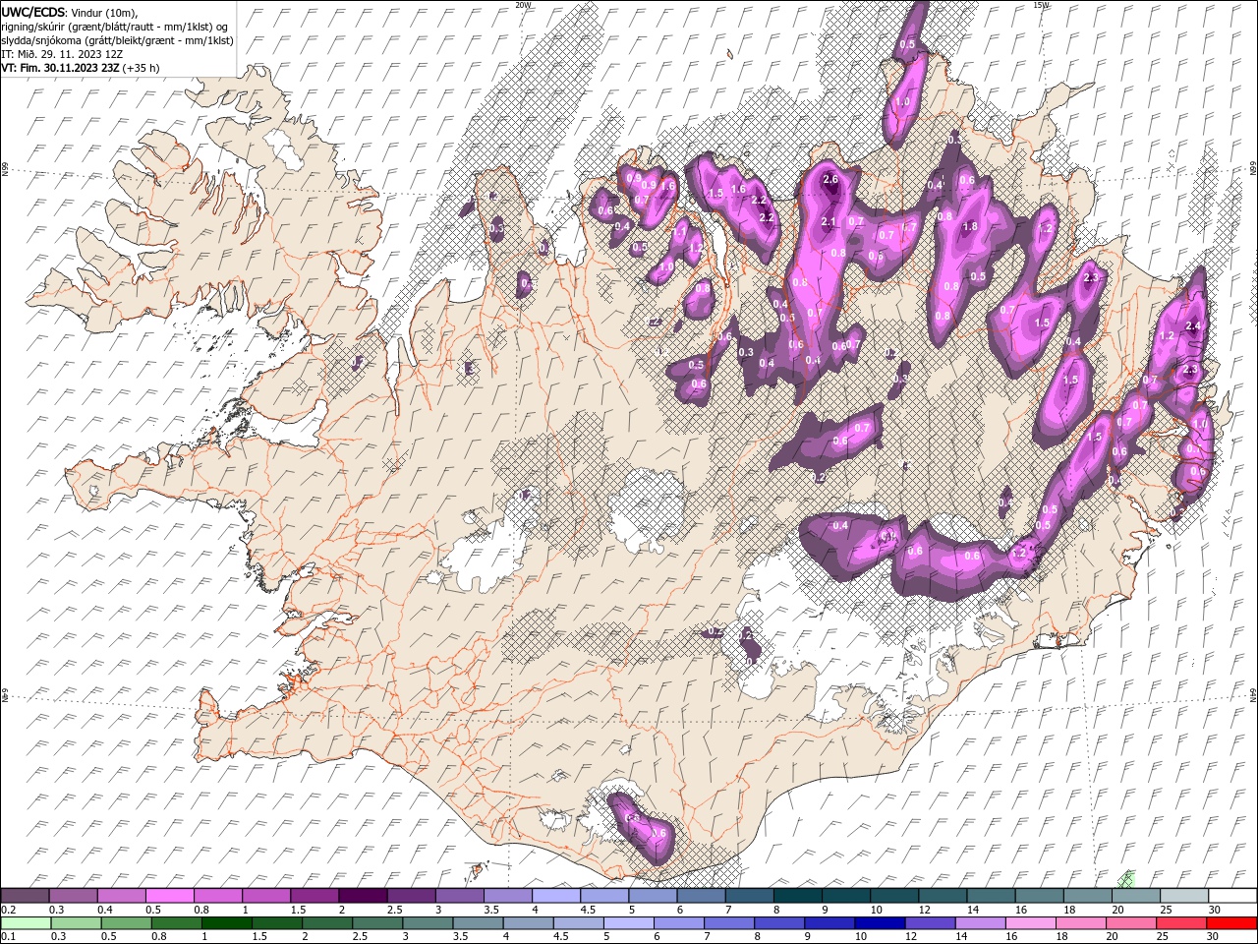
Task: Click the '15W' longitude label at top
Action: tap(1042, 5)
